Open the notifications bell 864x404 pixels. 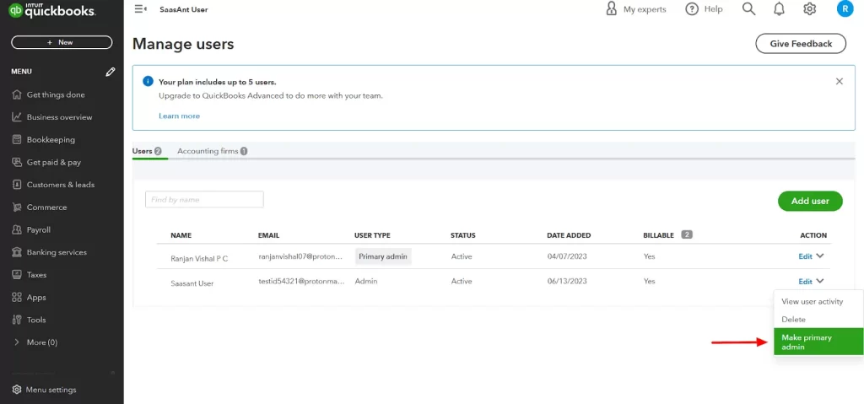[x=779, y=9]
